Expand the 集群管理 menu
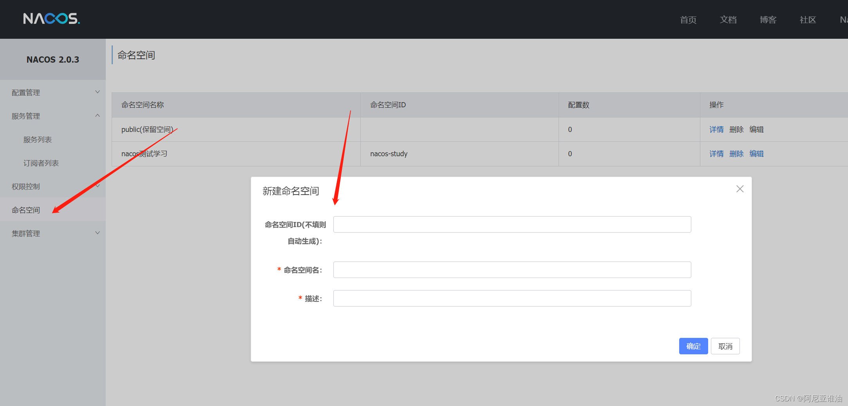Screen dimensions: 848x406 (53, 233)
